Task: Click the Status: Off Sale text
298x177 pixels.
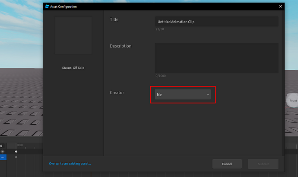Action: pyautogui.click(x=73, y=68)
